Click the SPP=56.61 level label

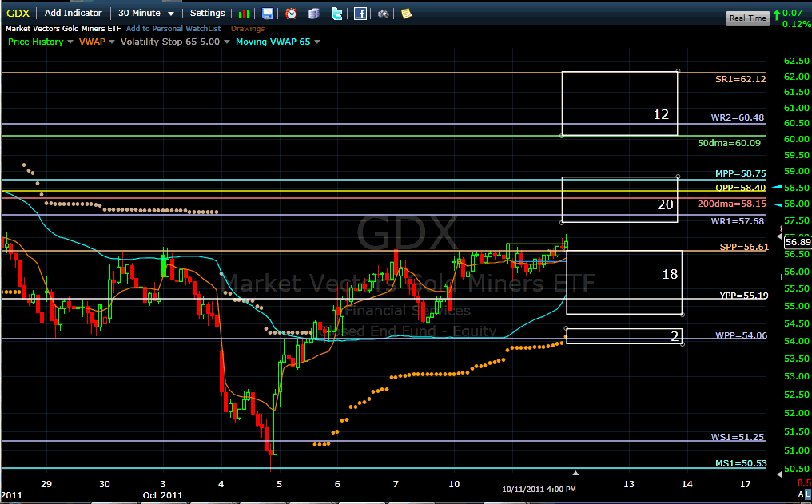click(744, 247)
